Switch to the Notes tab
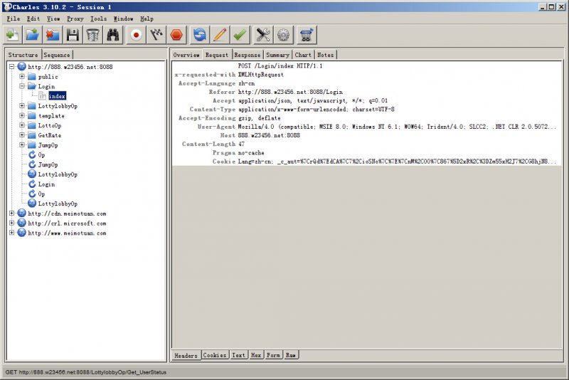 [x=326, y=55]
